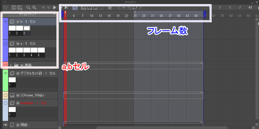The width and height of the screenshot is (259, 129).
Task: Click the animation folder icon of template layer
Action: tap(12, 103)
